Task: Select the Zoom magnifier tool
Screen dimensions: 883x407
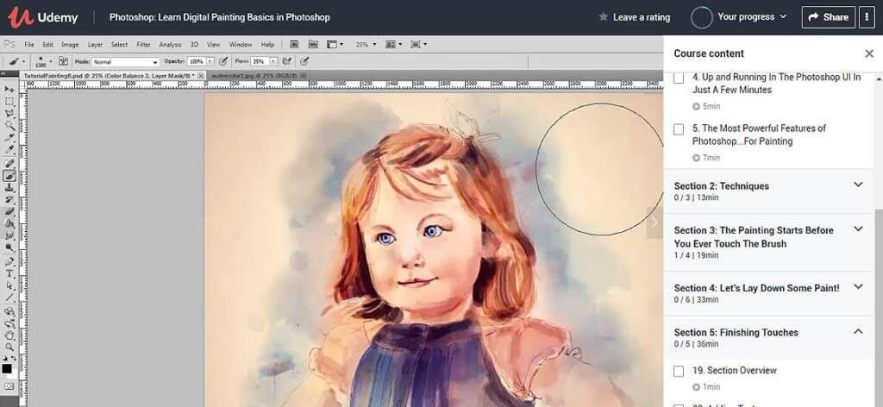Action: pos(9,348)
